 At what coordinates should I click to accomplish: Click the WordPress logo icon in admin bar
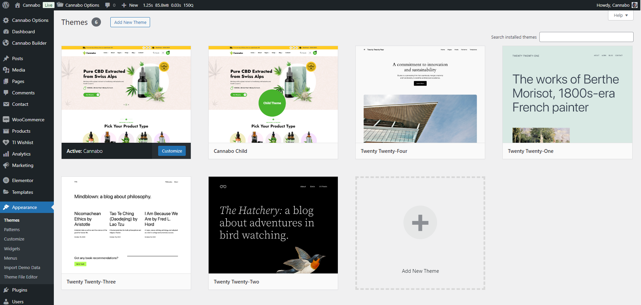pyautogui.click(x=6, y=5)
